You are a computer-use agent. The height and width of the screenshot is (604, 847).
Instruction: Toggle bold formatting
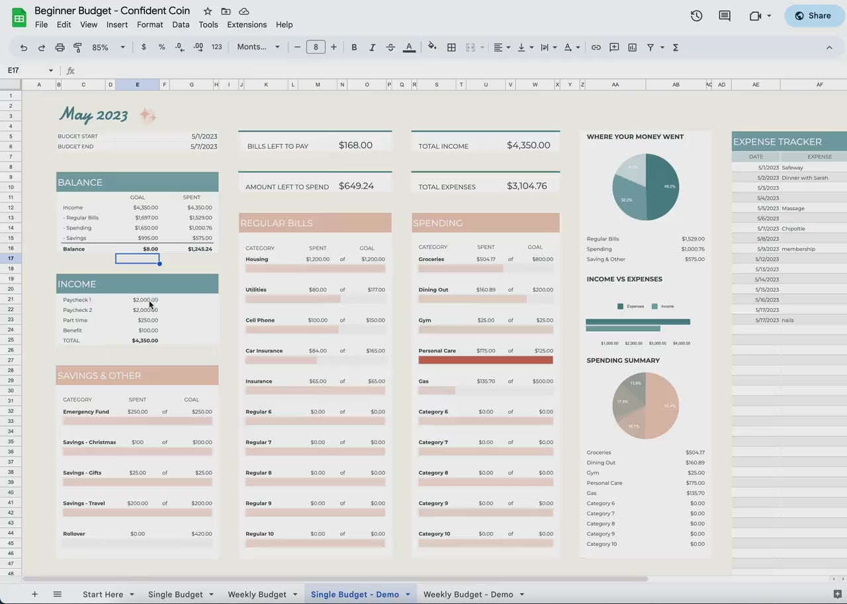click(354, 48)
